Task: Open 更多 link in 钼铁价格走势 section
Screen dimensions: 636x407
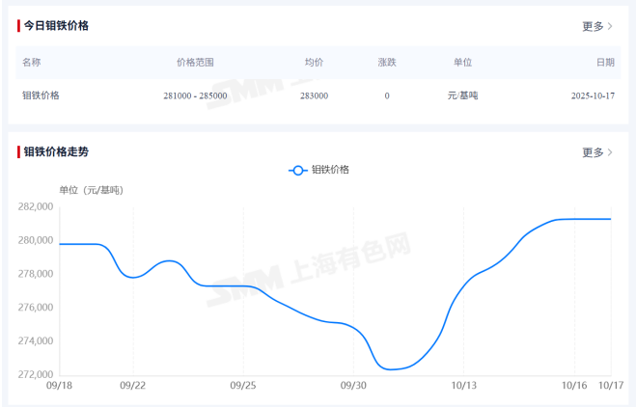Action: (593, 152)
